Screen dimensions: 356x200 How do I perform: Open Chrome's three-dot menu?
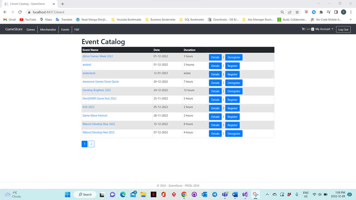click(x=351, y=12)
